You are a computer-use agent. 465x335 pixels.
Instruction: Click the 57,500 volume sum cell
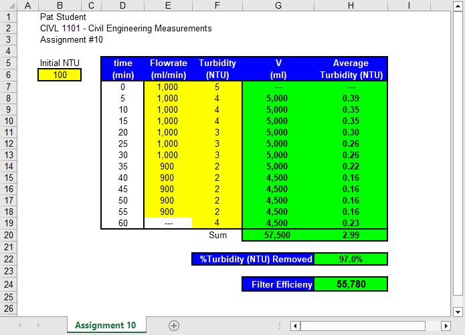[x=278, y=235]
